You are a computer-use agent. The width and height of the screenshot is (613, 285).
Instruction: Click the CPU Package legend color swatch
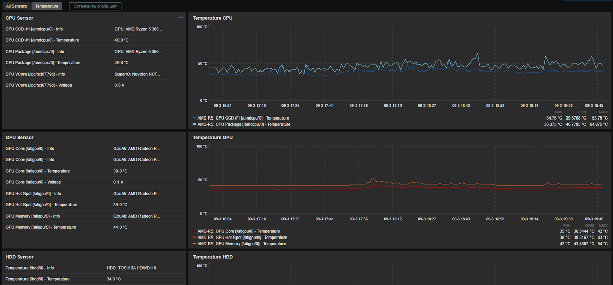195,124
